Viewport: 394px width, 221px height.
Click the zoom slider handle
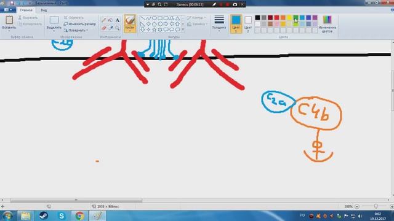point(376,206)
